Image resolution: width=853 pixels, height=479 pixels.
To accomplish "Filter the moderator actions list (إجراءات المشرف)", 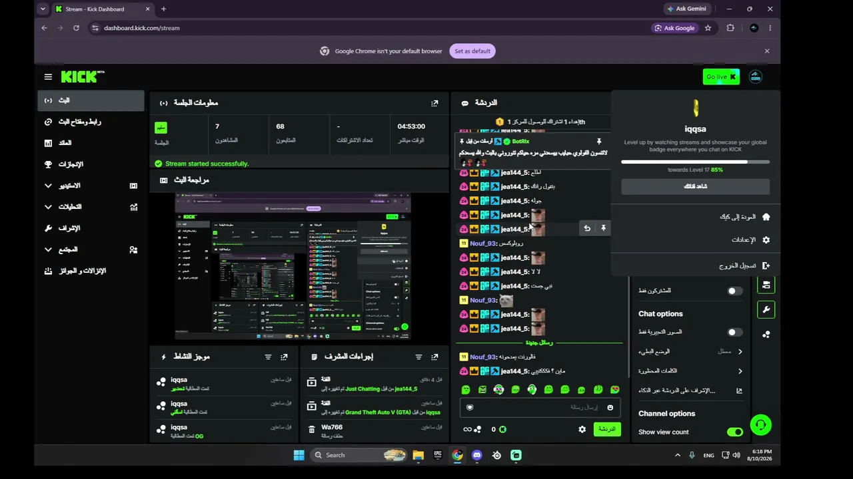I will coord(419,357).
